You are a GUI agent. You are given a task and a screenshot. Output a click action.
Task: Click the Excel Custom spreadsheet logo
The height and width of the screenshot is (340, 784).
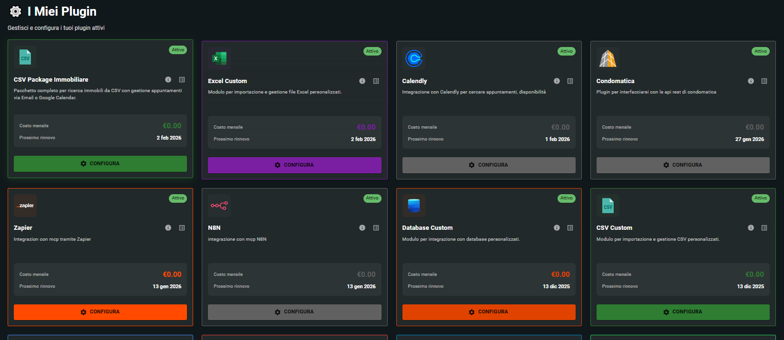pos(219,59)
